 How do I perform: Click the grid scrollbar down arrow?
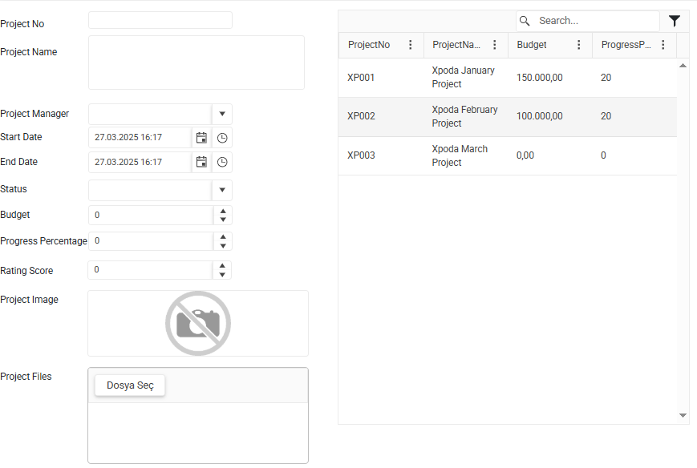pos(683,416)
